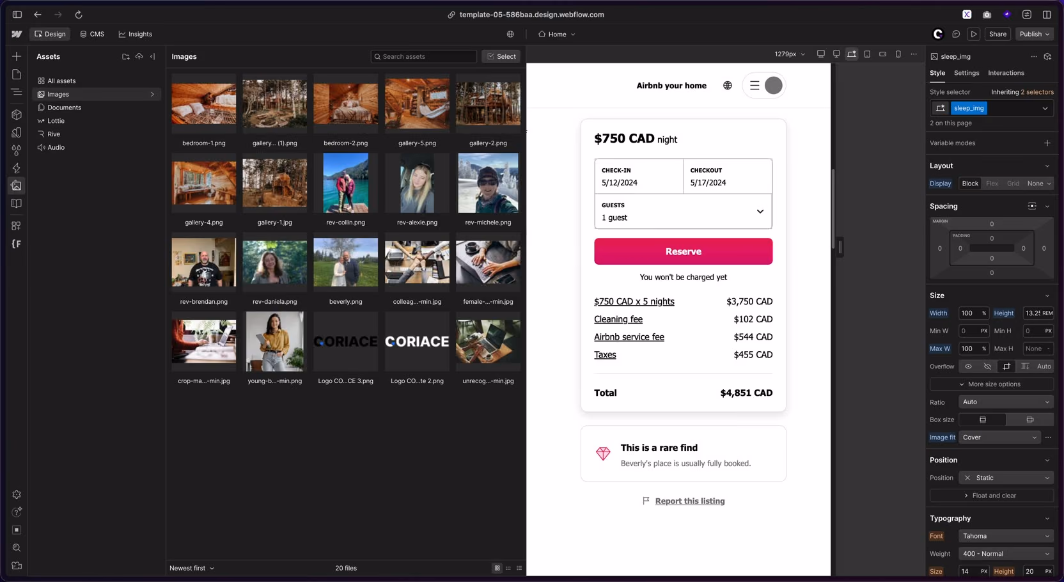Image resolution: width=1064 pixels, height=582 pixels.
Task: Set overflow to Auto
Action: [1044, 366]
